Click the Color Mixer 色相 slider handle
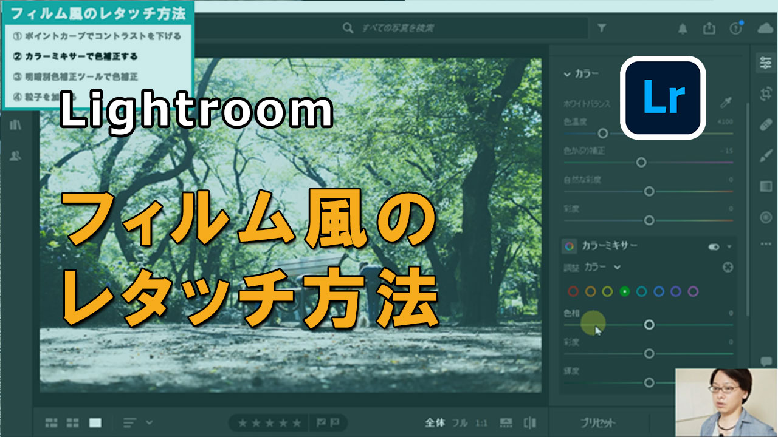The image size is (778, 437). tap(649, 325)
